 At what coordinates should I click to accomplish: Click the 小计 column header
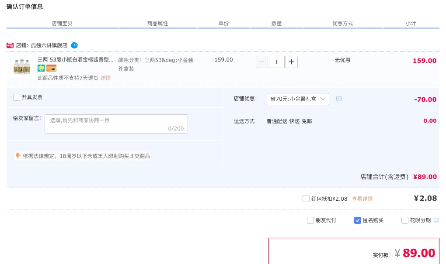pyautogui.click(x=411, y=24)
